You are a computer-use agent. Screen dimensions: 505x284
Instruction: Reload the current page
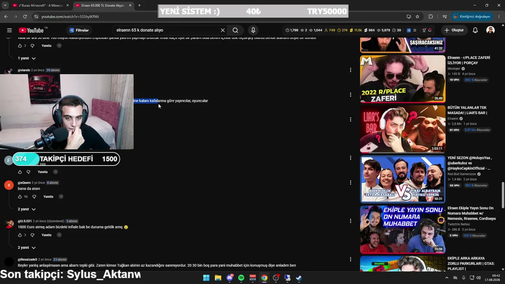point(25,17)
